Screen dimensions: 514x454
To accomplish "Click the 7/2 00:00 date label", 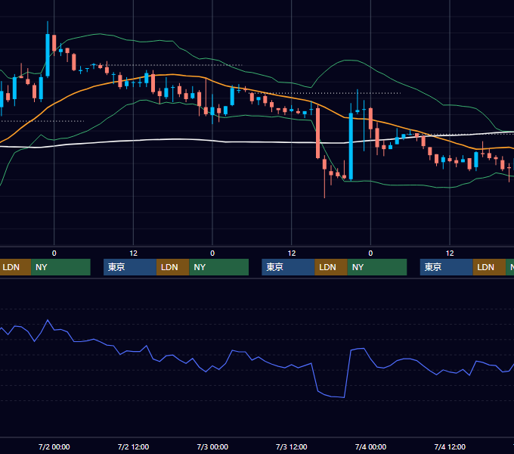I will 54,446.
